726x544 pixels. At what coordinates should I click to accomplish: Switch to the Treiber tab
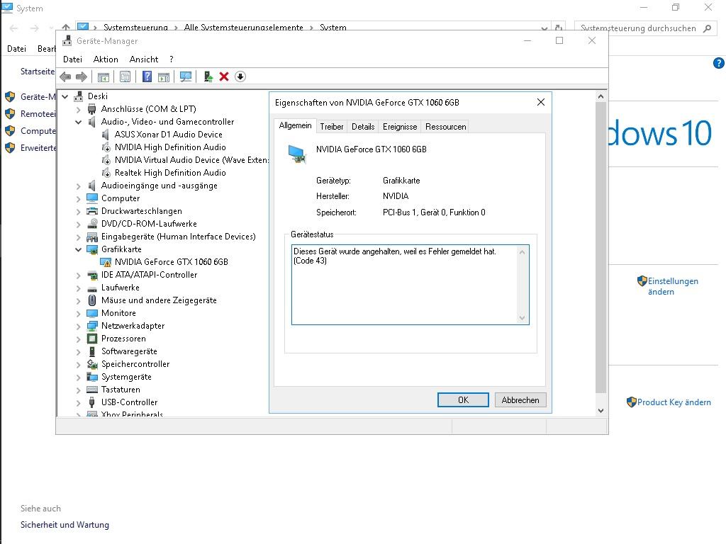click(332, 127)
